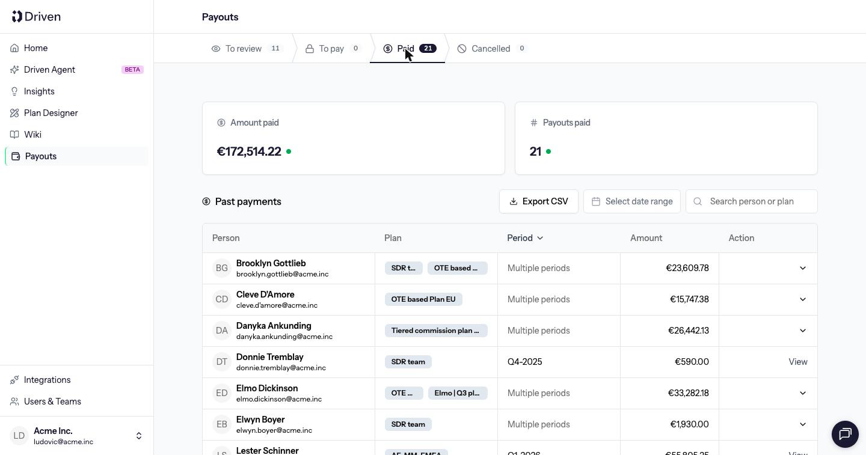Click the Driven logo

36,17
